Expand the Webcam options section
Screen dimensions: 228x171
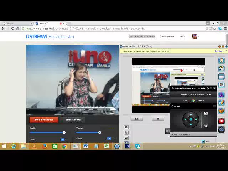194,134
